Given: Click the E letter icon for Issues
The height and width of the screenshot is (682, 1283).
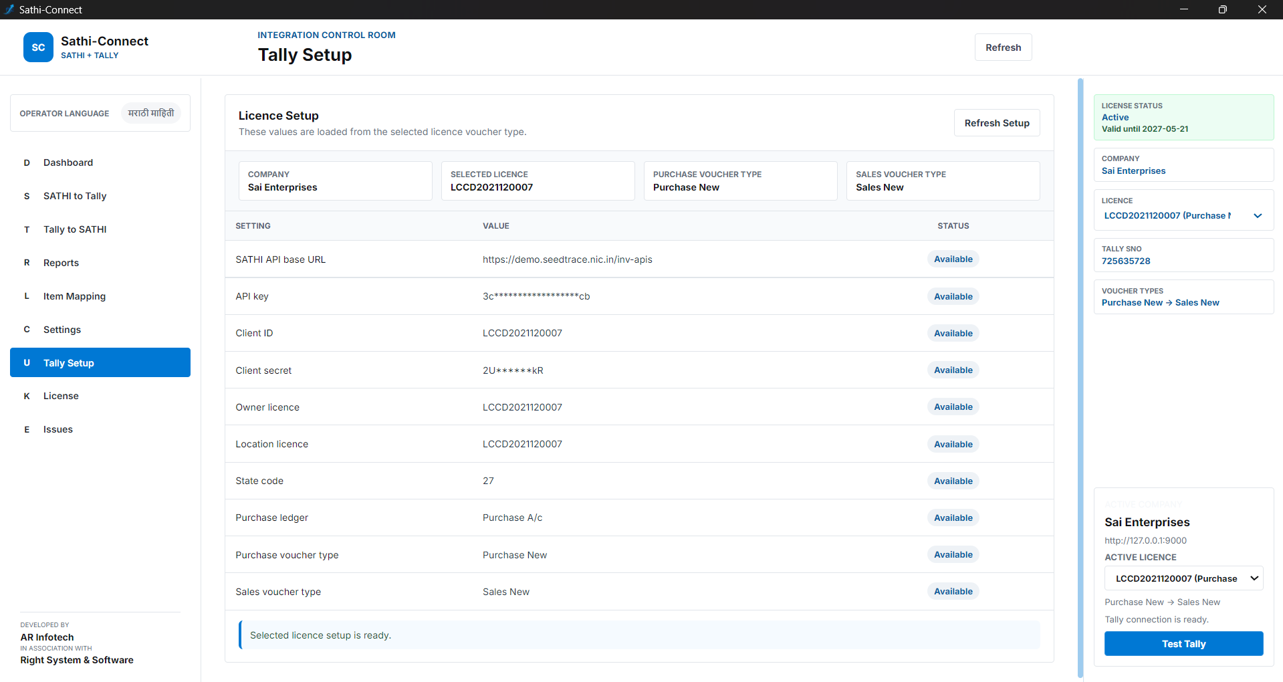Looking at the screenshot, I should click(x=27, y=429).
